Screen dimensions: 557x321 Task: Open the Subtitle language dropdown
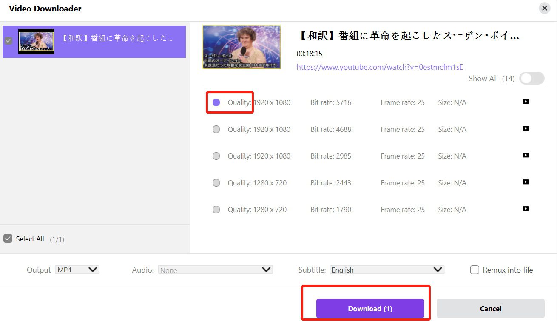387,270
